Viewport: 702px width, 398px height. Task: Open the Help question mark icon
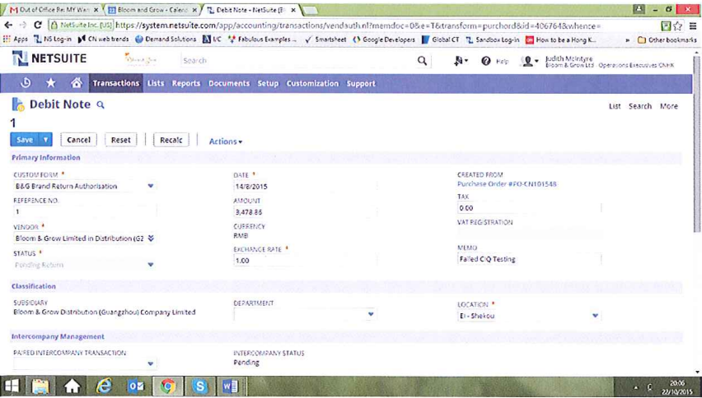tap(486, 61)
